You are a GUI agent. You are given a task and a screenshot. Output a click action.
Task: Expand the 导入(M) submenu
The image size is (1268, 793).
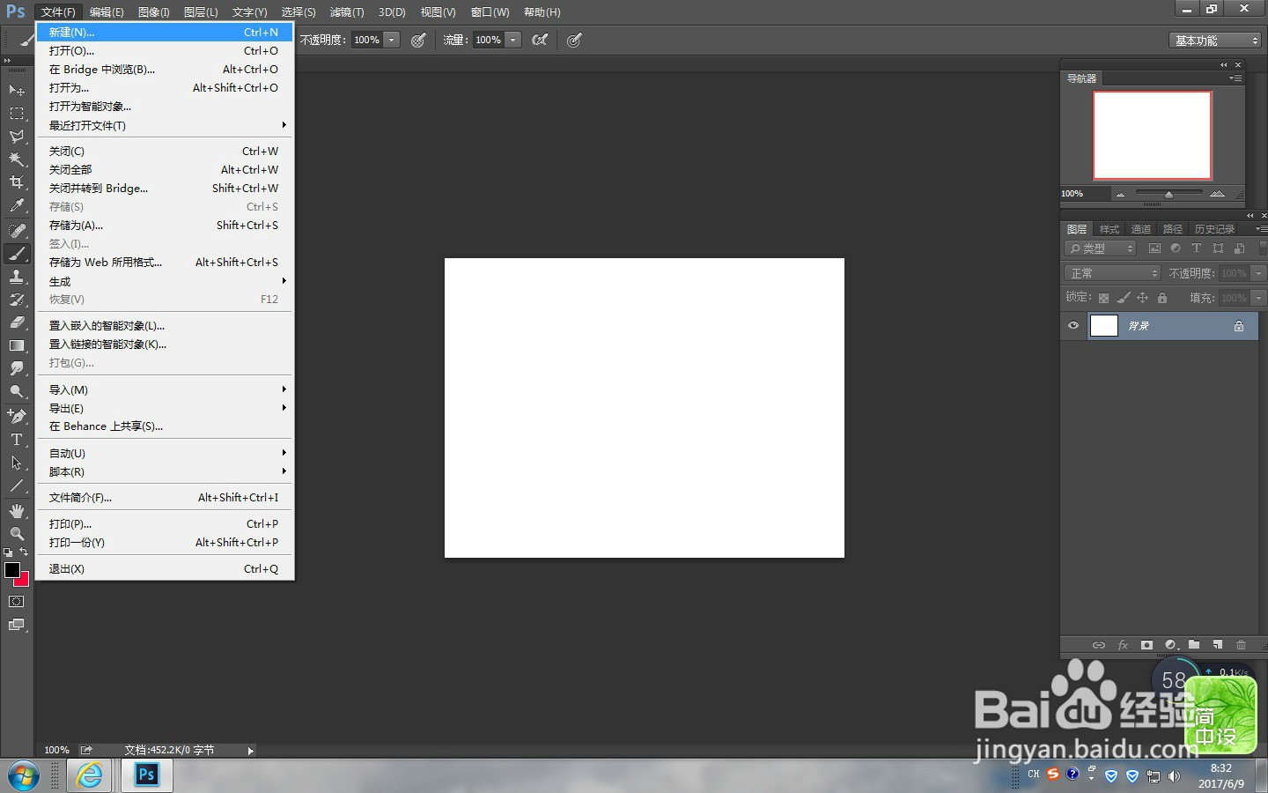(x=165, y=389)
